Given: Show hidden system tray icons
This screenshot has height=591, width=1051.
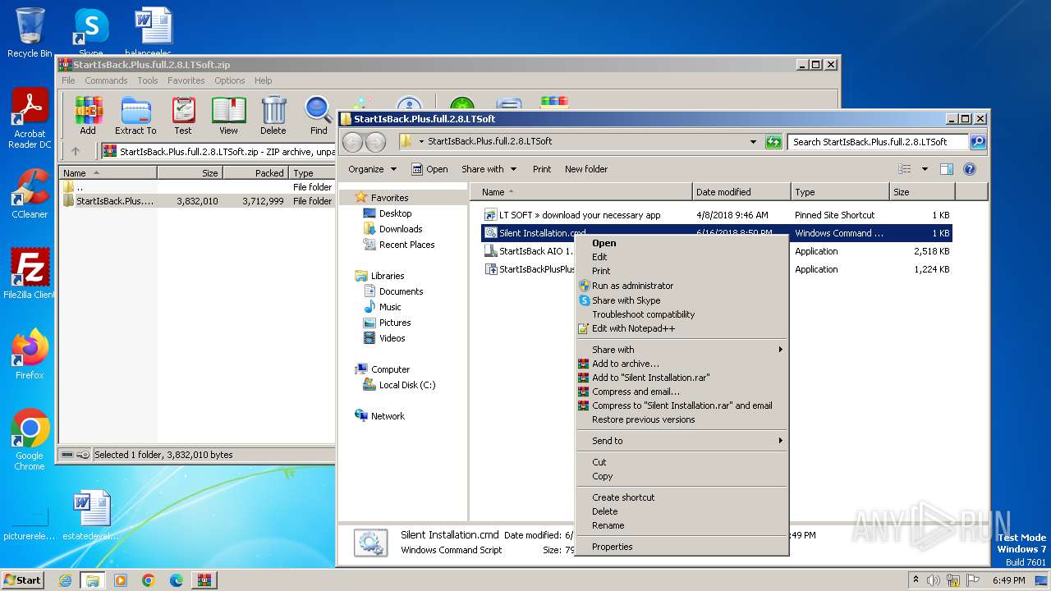Looking at the screenshot, I should coord(916,580).
